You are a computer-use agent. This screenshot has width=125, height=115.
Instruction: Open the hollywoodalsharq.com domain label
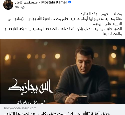(20, 108)
